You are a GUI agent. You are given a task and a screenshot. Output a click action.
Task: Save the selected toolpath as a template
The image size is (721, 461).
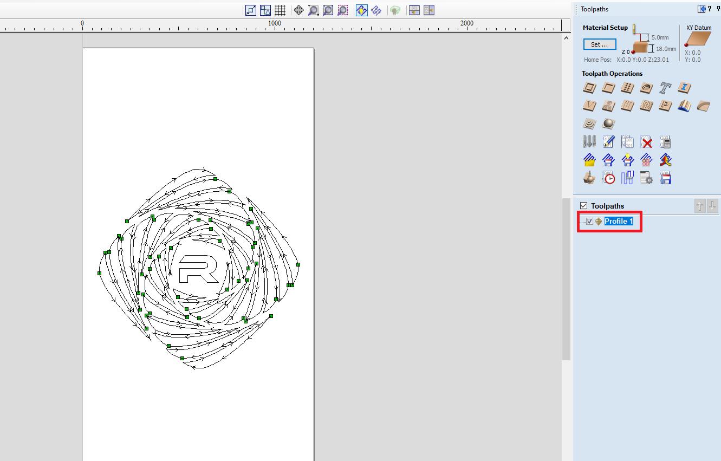point(608,160)
